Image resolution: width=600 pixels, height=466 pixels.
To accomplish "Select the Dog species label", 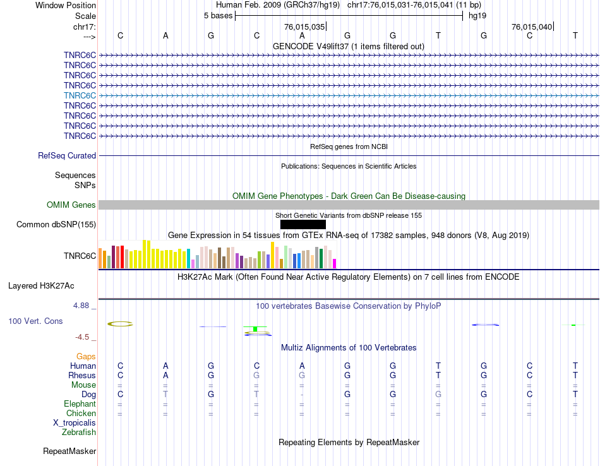I will tap(88, 395).
